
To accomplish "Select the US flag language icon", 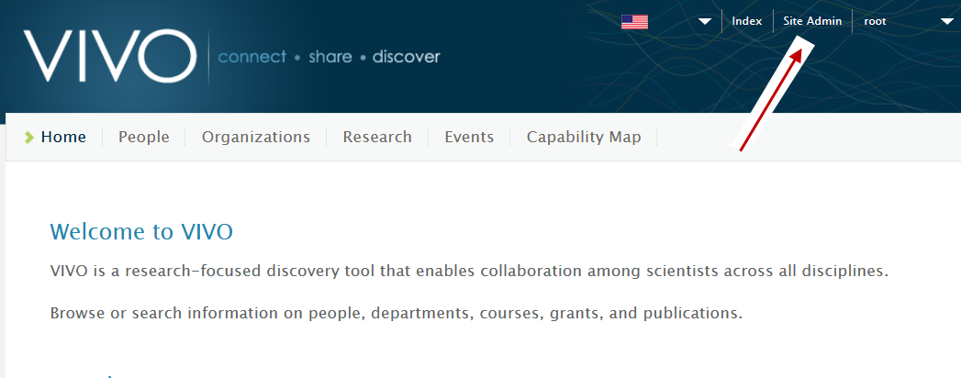I will (x=634, y=22).
